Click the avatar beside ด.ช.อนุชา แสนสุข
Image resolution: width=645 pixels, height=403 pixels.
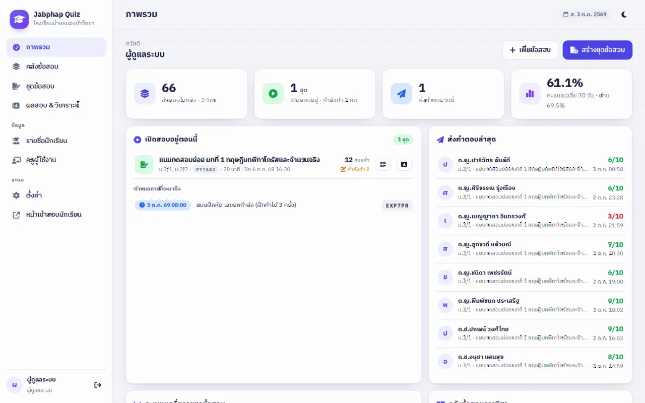click(x=445, y=362)
